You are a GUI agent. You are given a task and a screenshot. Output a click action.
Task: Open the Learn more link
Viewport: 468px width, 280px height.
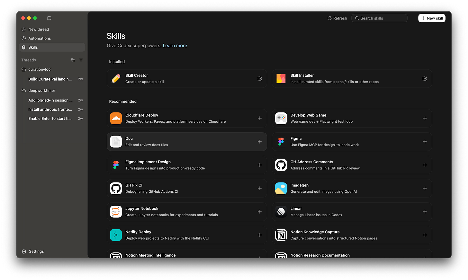175,46
